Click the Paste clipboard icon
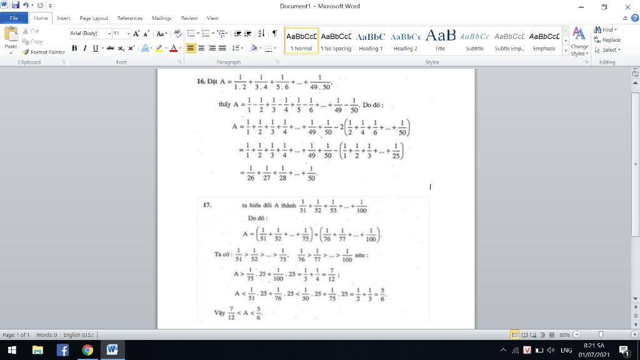 point(11,34)
